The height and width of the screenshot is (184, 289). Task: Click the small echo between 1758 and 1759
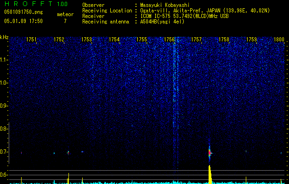[x=246, y=151]
